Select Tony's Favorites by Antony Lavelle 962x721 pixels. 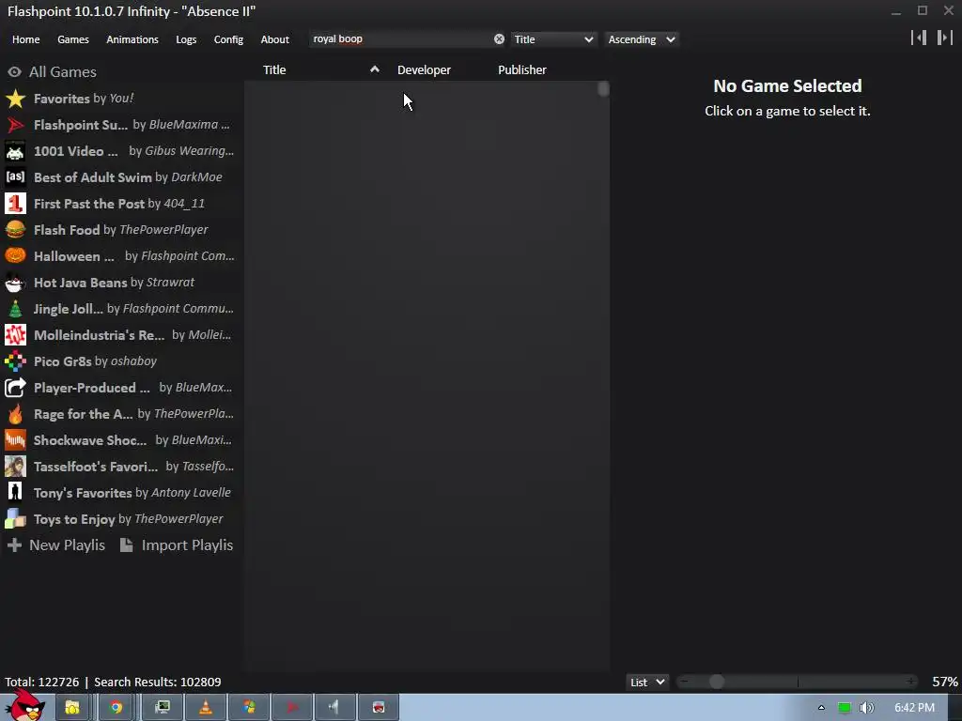132,492
